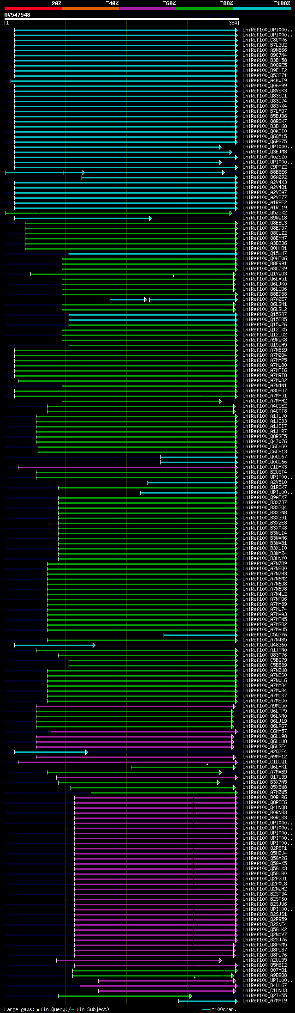This screenshot has width=295, height=1013.
Task: Open hit UniRef100_B7L3U2
Action: (265, 45)
